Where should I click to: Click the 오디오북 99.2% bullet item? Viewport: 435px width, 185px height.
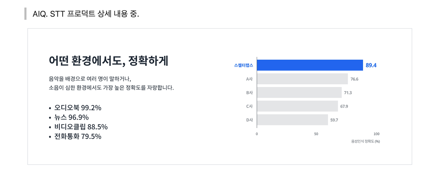[x=77, y=108]
